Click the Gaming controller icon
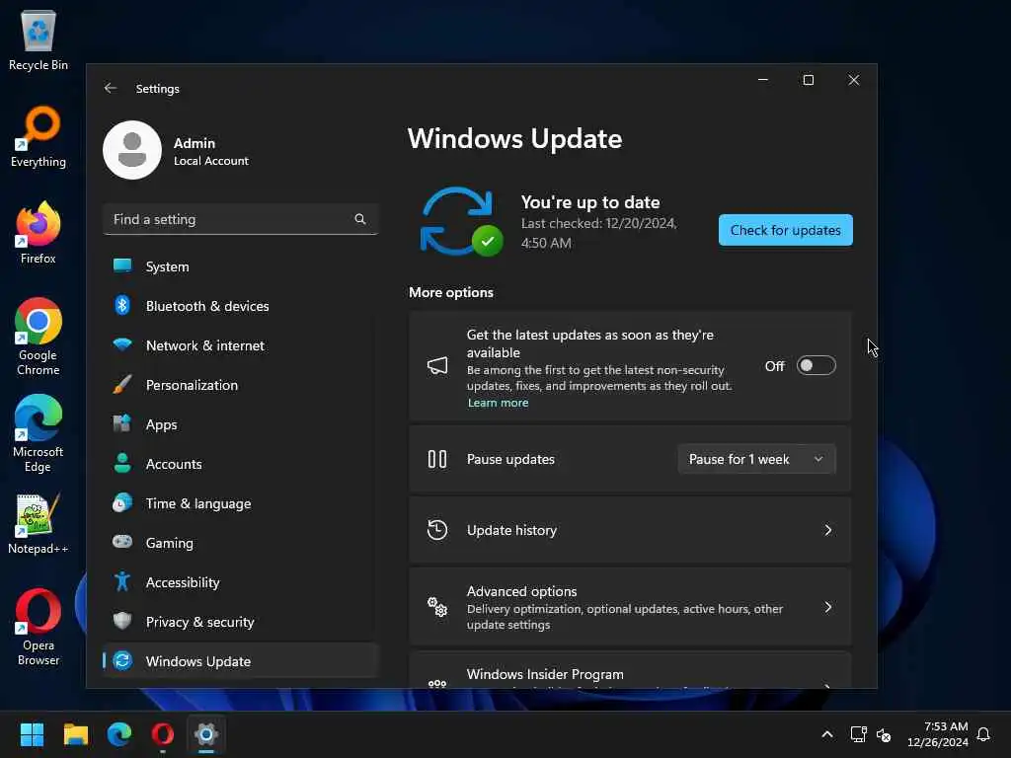Viewport: 1011px width, 758px height. 121,542
